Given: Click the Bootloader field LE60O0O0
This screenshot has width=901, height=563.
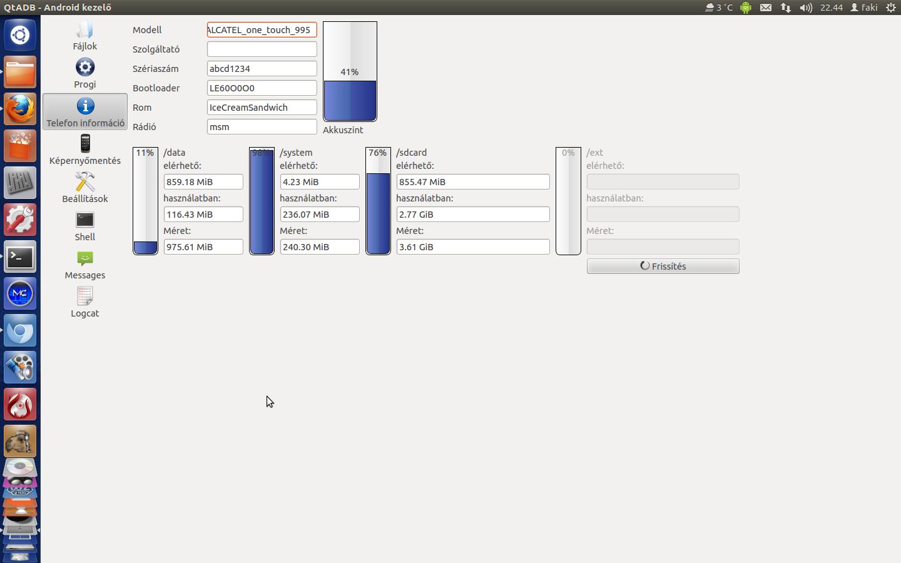Looking at the screenshot, I should [x=262, y=88].
